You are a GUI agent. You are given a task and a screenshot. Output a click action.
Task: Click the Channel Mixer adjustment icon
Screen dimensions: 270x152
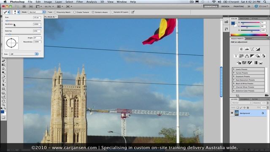[x=263, y=56]
